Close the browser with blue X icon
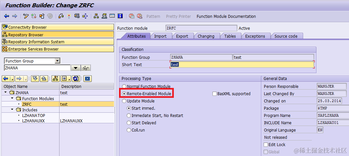The width and height of the screenshot is (349, 156). click(x=87, y=79)
